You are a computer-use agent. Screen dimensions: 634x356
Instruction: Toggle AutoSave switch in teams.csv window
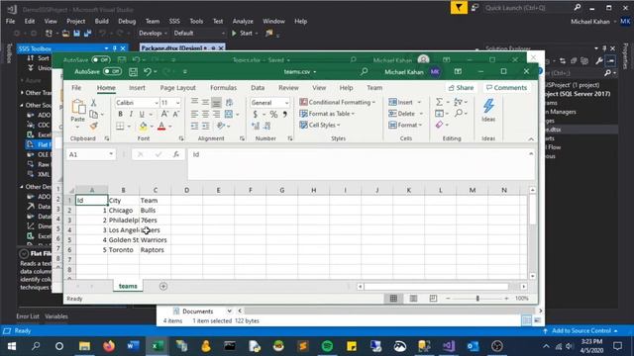tap(112, 71)
